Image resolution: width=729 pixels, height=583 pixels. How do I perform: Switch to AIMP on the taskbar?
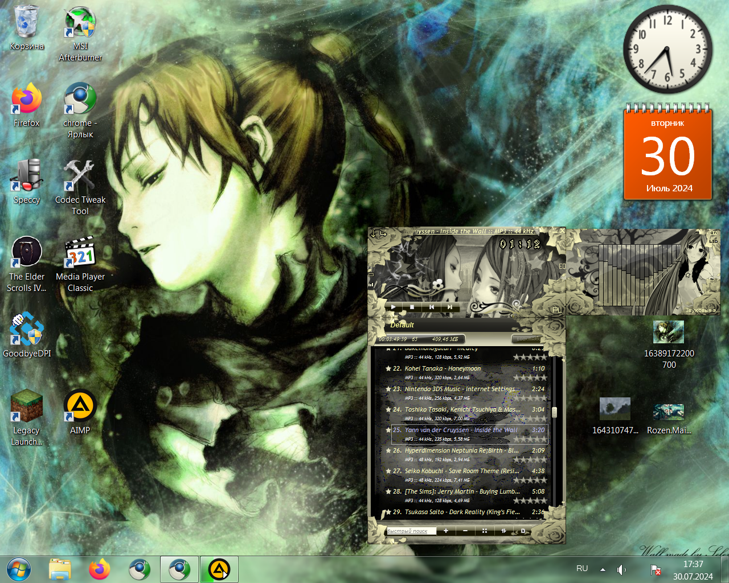[219, 569]
